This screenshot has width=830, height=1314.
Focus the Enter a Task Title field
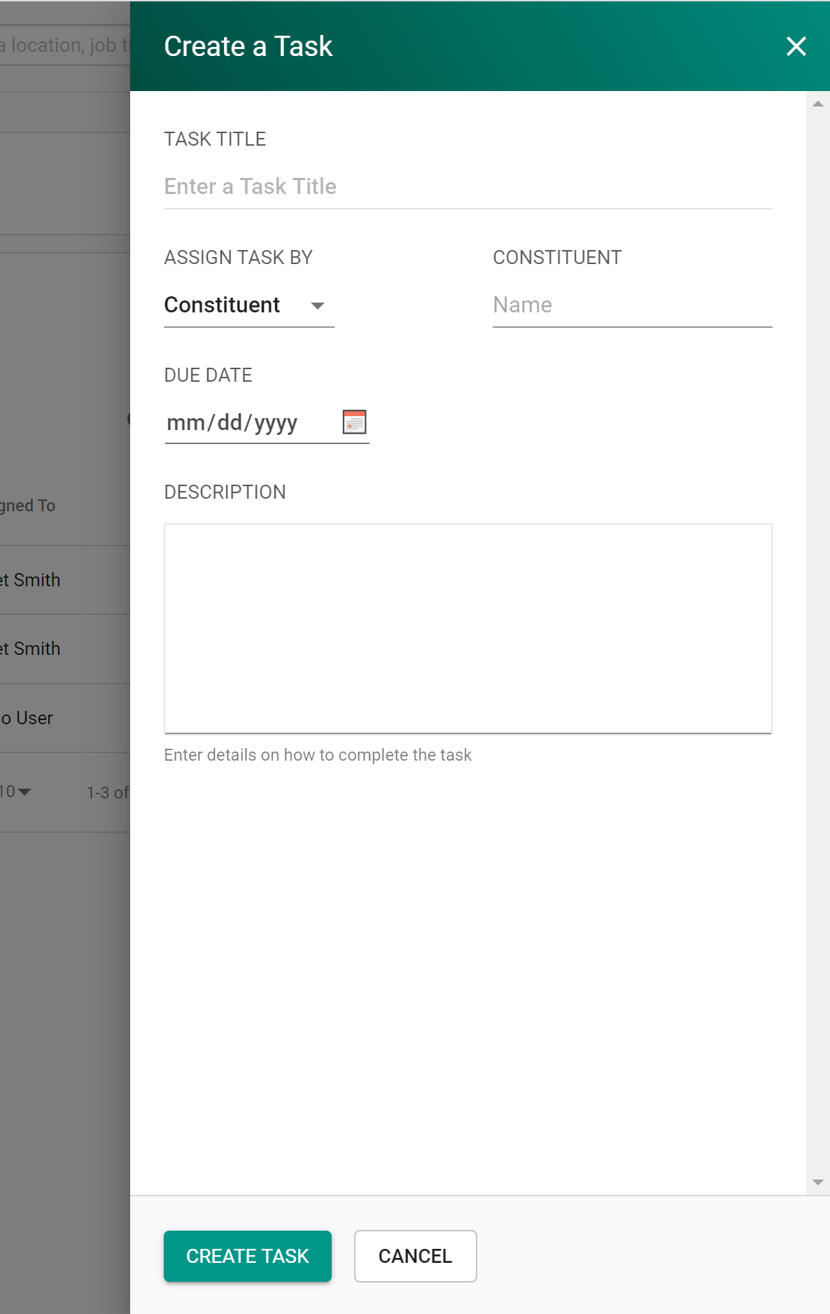[x=467, y=187]
